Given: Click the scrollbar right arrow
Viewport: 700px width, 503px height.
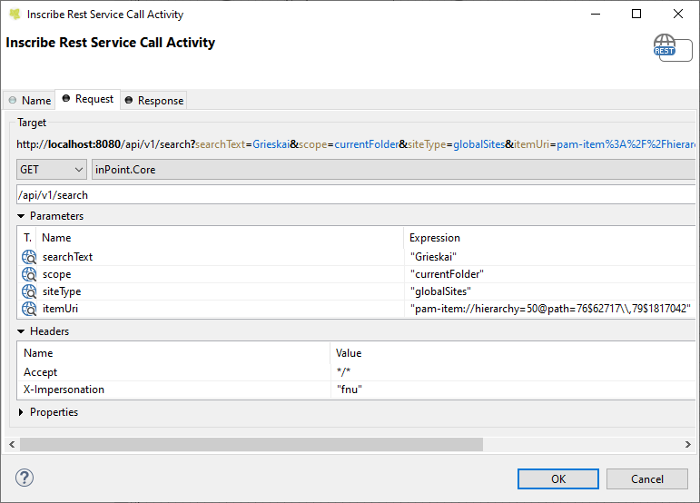Looking at the screenshot, I should (x=688, y=445).
